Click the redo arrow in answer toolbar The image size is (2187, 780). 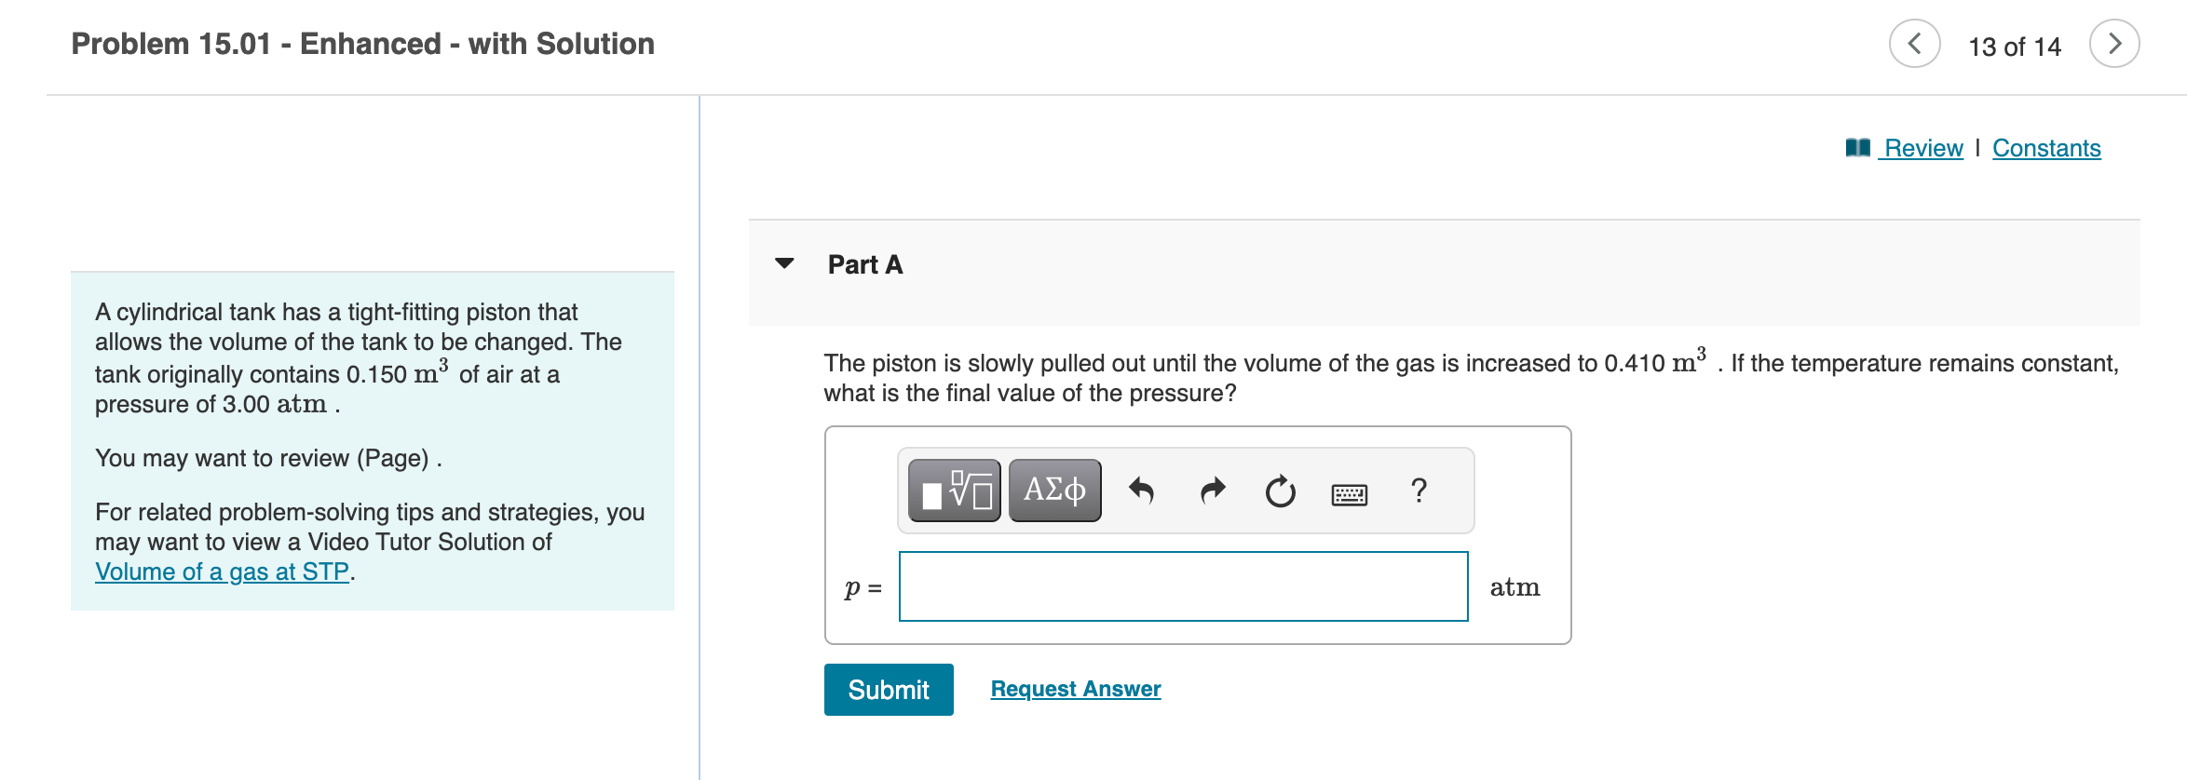click(x=1212, y=491)
